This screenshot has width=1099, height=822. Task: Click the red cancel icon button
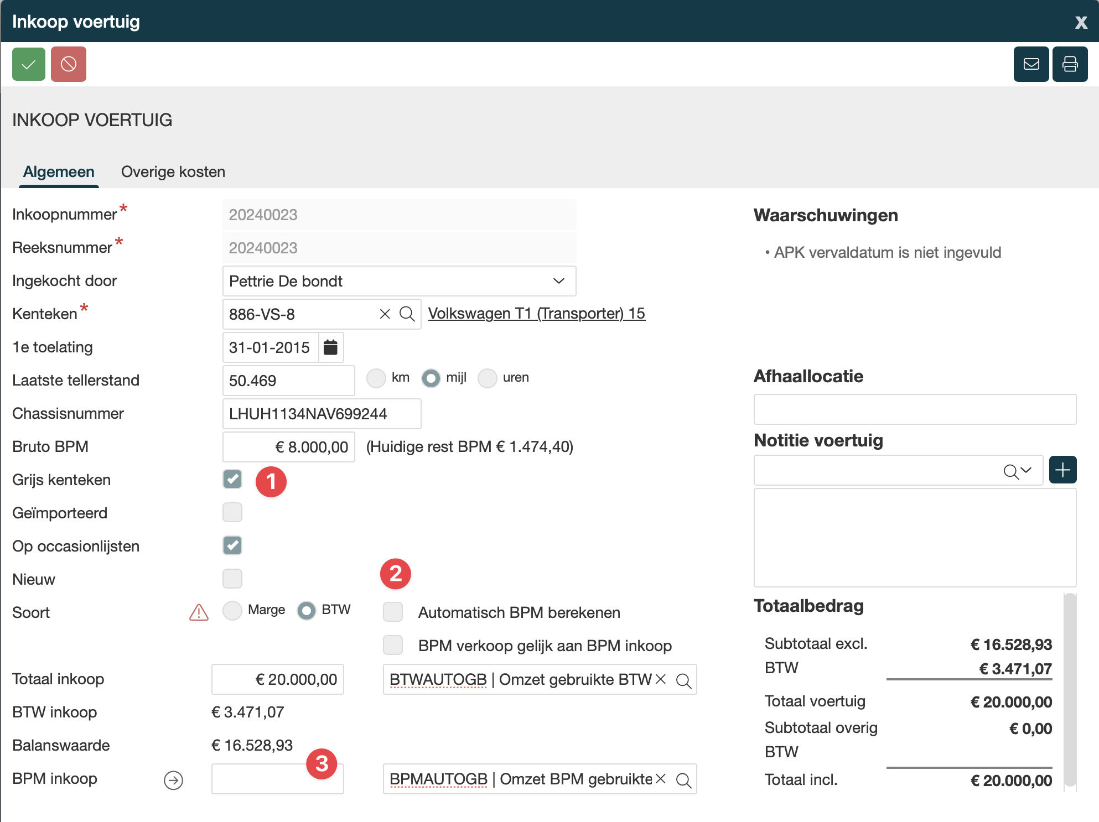point(69,64)
